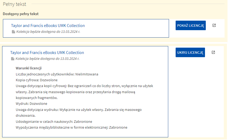This screenshot has height=140, width=228.
Task: Click 'drukowania.' text line
Action: [x=26, y=116]
